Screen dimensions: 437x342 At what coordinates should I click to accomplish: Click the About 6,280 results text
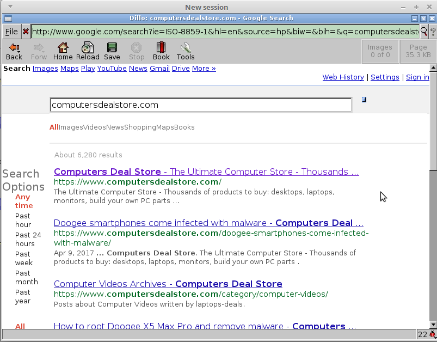pos(88,155)
